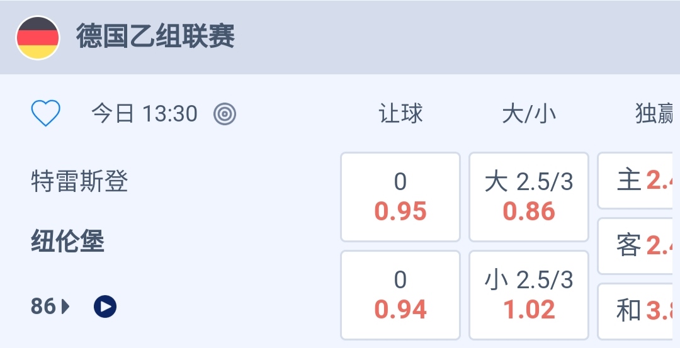Select the 独赢 column header
This screenshot has width=680, height=348.
(x=655, y=114)
